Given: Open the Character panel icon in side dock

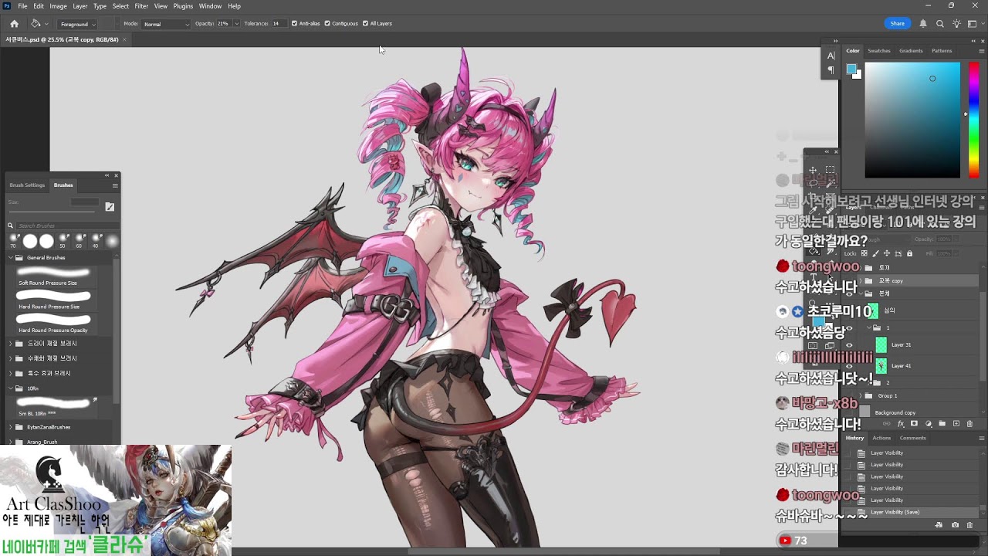Looking at the screenshot, I should 831,56.
